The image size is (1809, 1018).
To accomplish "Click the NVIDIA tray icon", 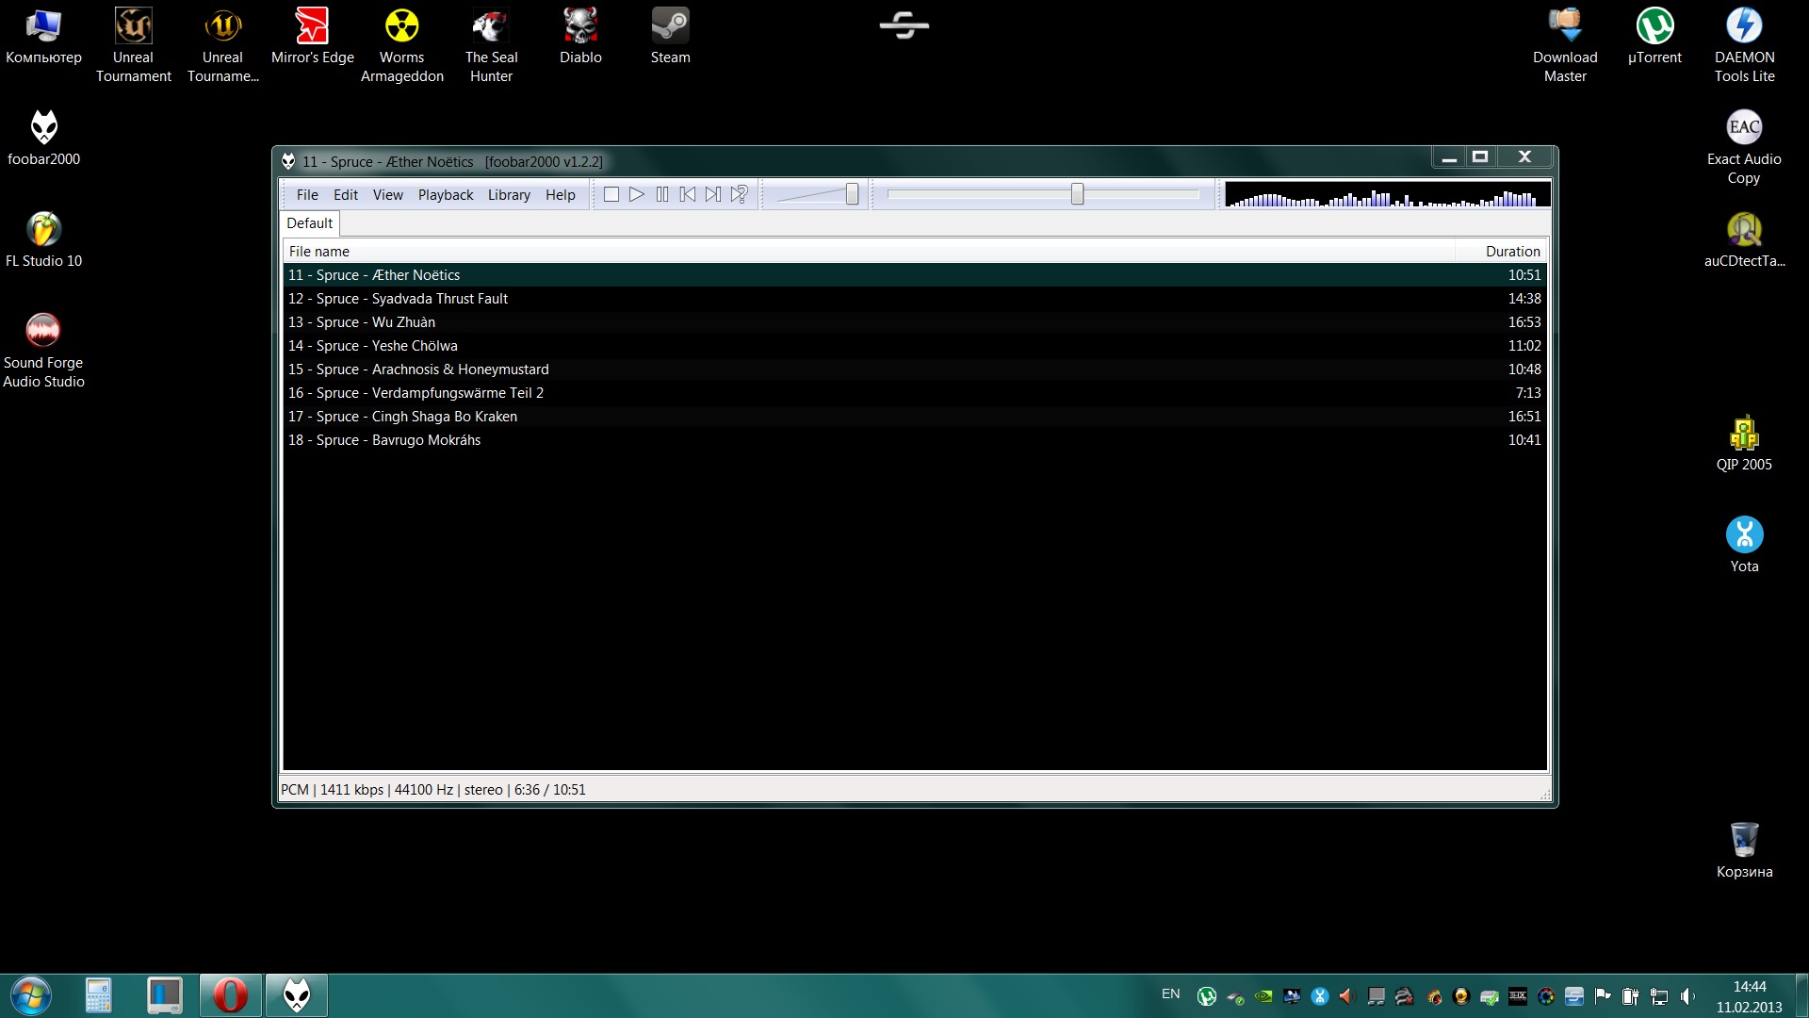I will [x=1263, y=996].
